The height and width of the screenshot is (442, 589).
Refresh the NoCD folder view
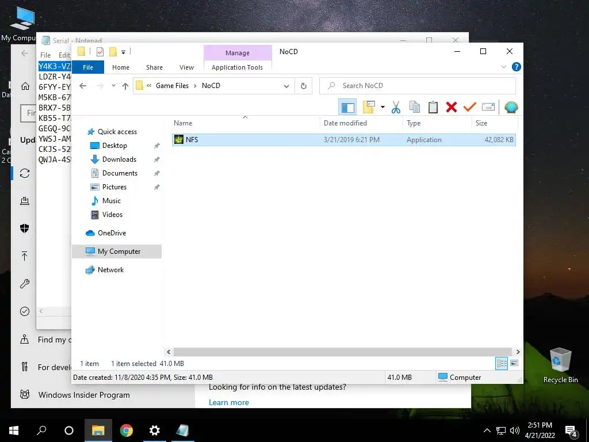(304, 86)
